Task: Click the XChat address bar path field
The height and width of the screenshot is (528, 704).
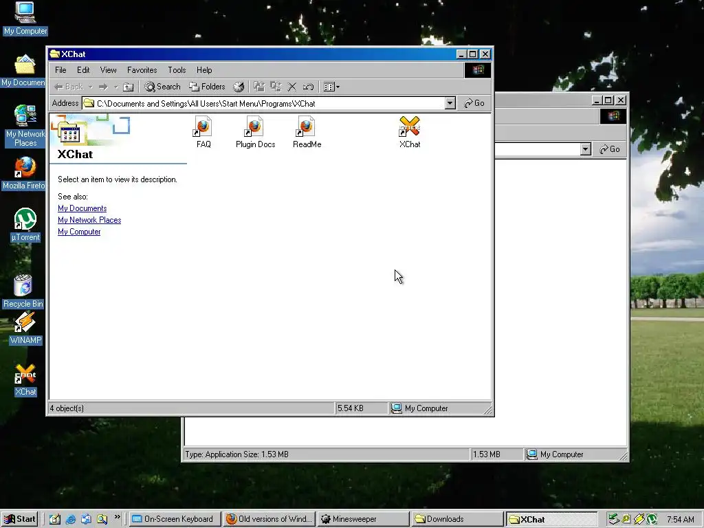Action: (264, 103)
